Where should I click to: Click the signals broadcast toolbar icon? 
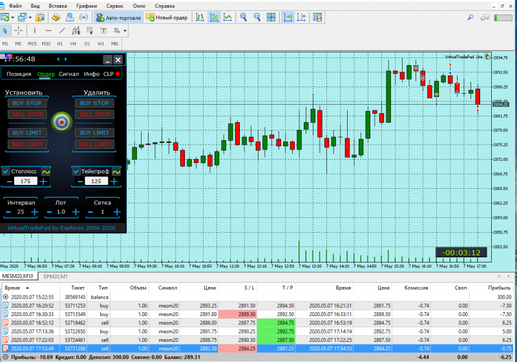coord(84,17)
